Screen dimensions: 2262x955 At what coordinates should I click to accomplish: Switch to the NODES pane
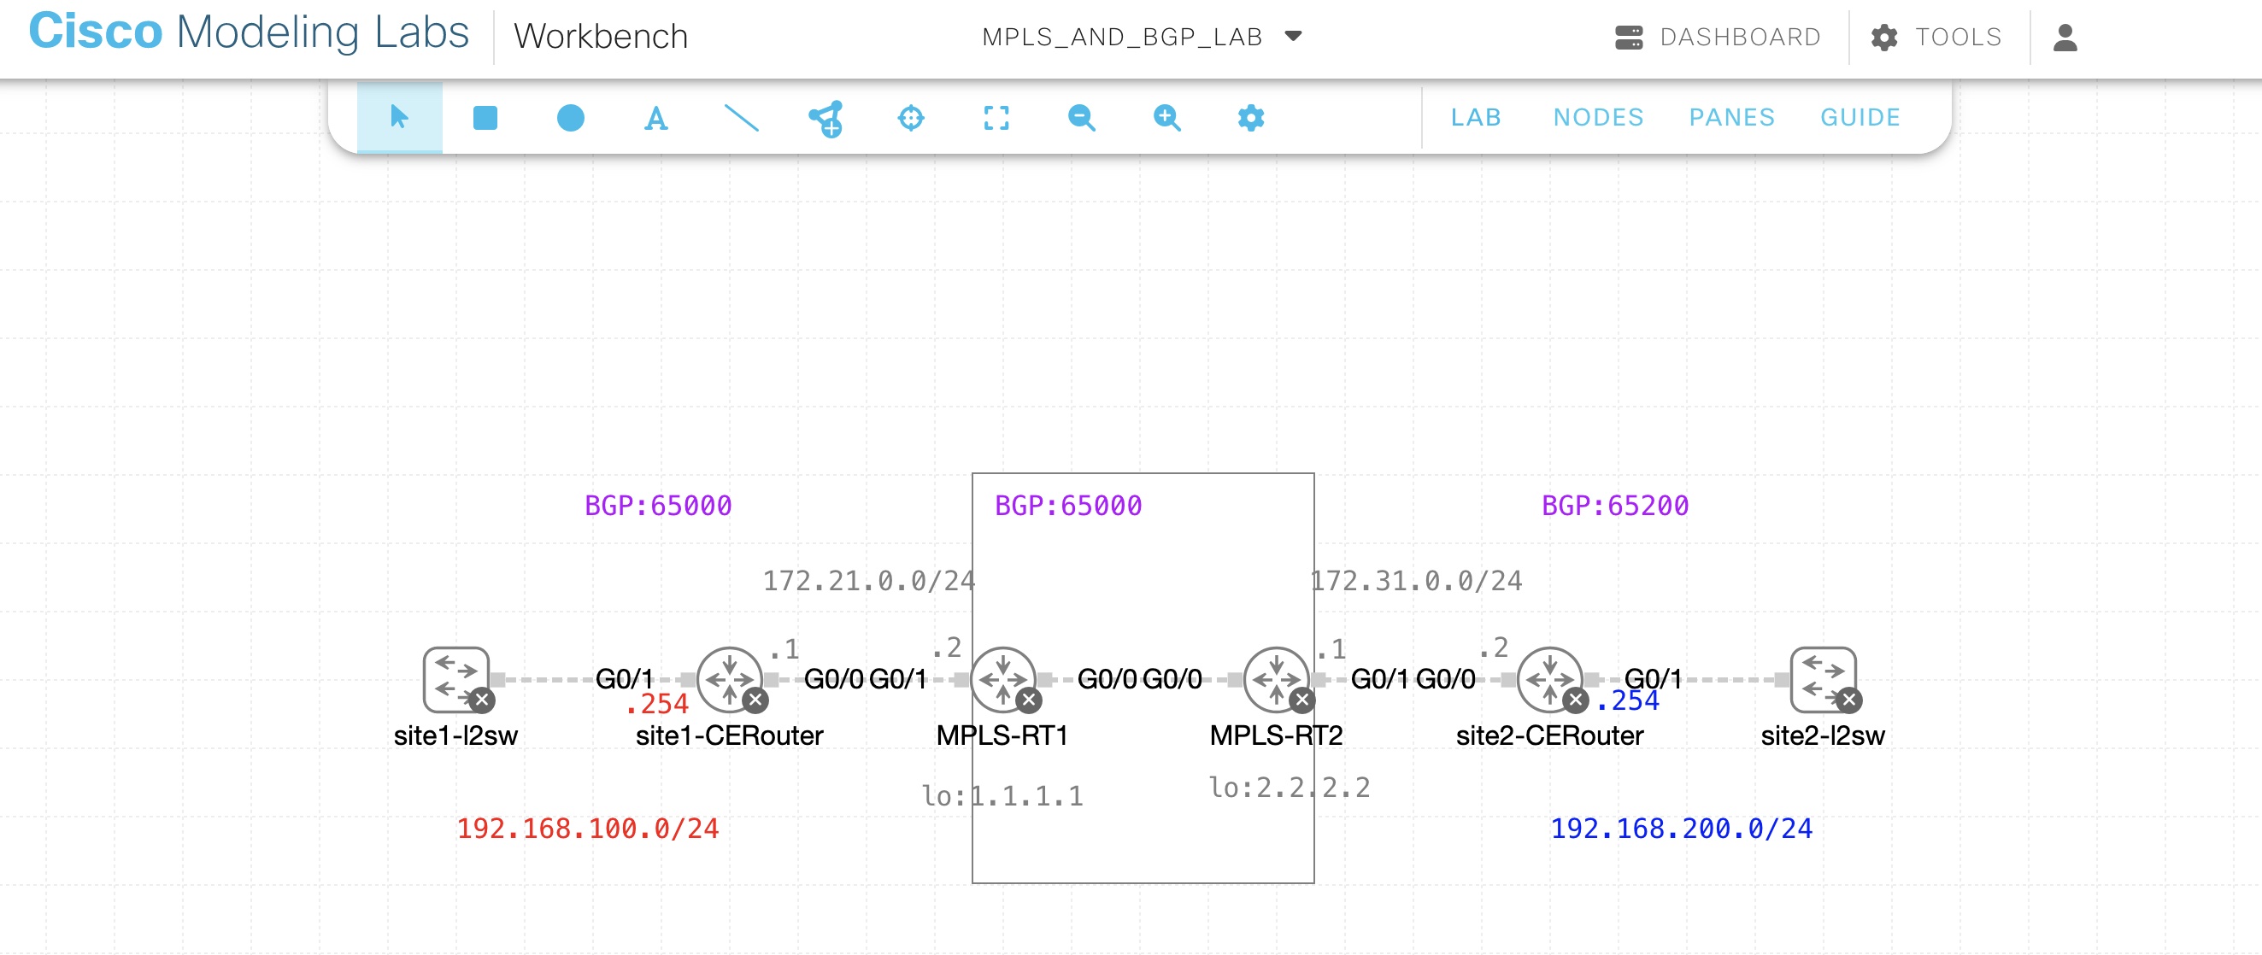(x=1599, y=117)
